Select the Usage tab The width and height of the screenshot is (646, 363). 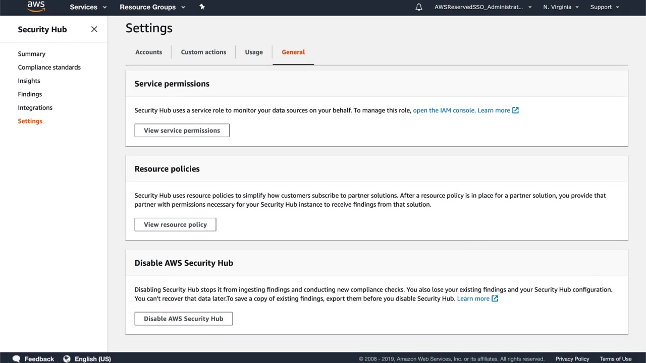click(254, 52)
